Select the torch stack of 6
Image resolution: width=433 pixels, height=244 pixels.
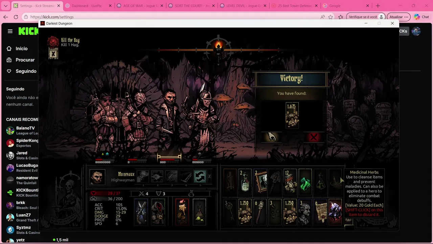click(260, 212)
